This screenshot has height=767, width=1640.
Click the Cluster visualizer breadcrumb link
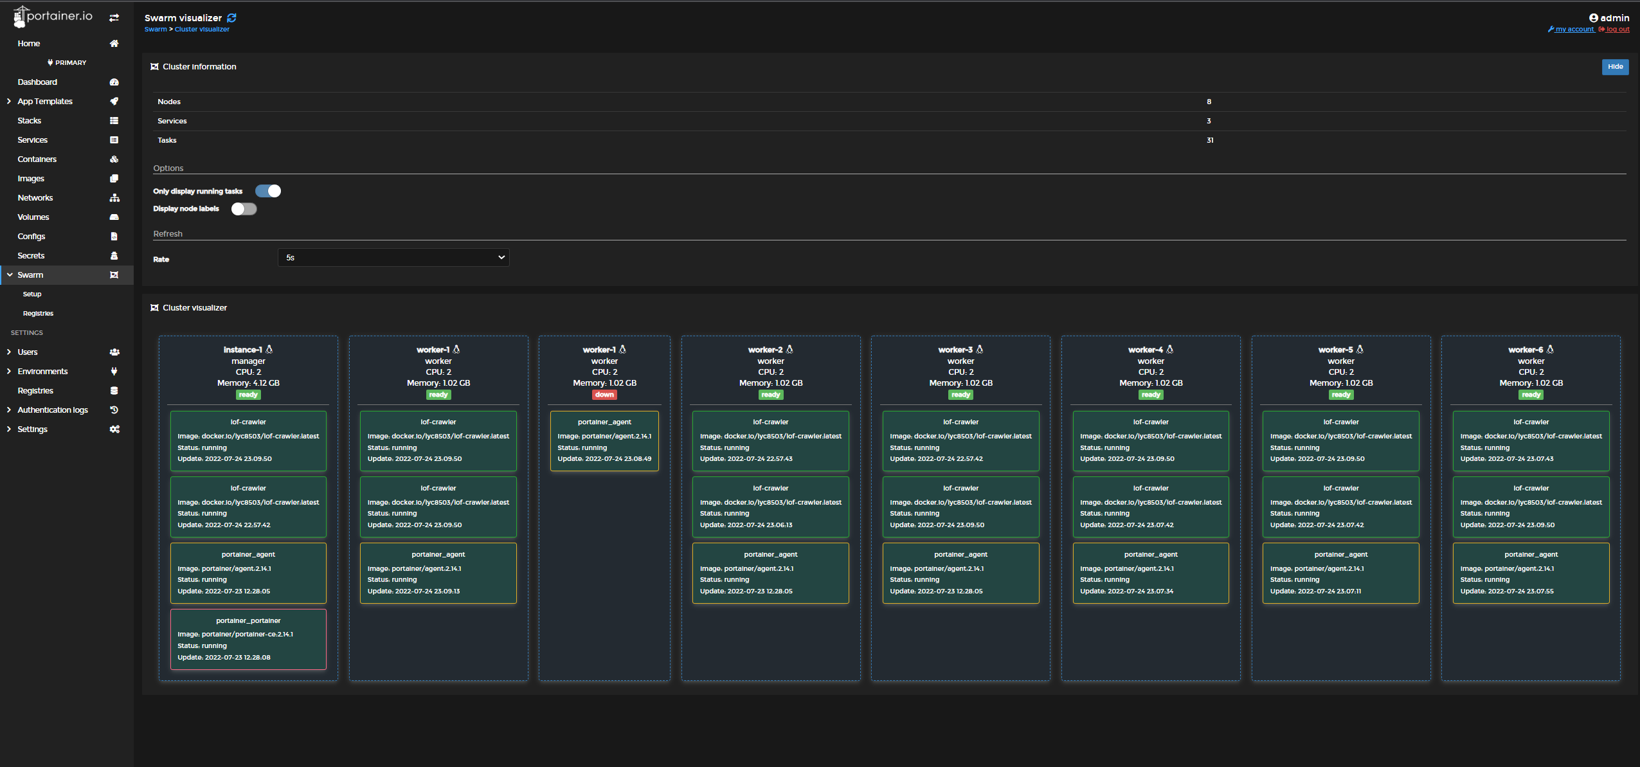[202, 30]
